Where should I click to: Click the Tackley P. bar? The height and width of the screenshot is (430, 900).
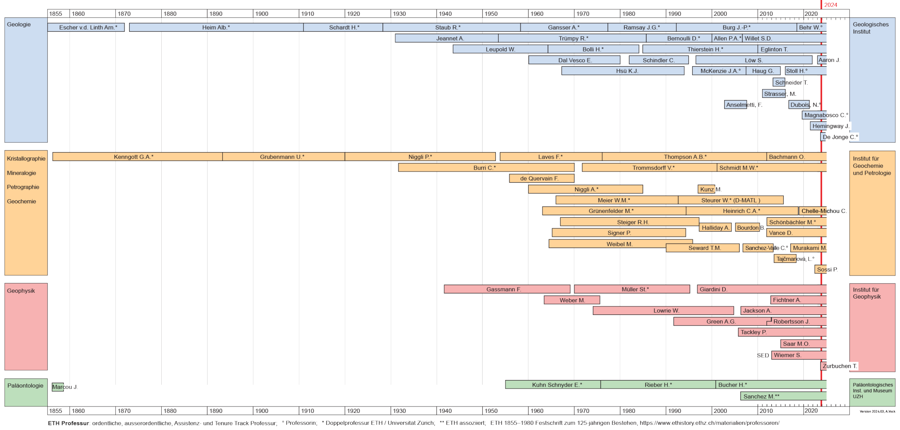tap(782, 332)
